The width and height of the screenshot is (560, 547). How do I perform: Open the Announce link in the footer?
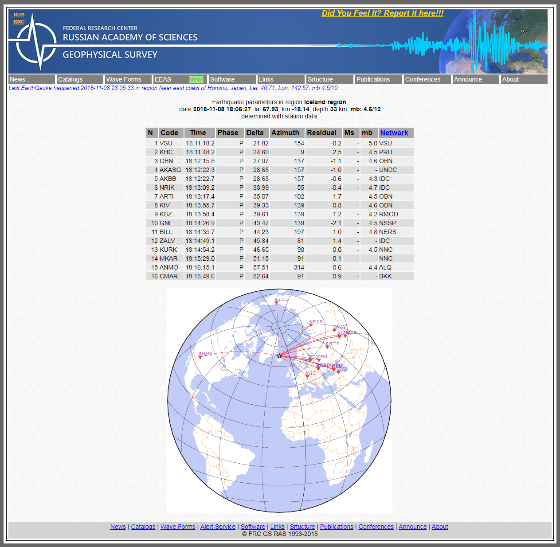412,527
